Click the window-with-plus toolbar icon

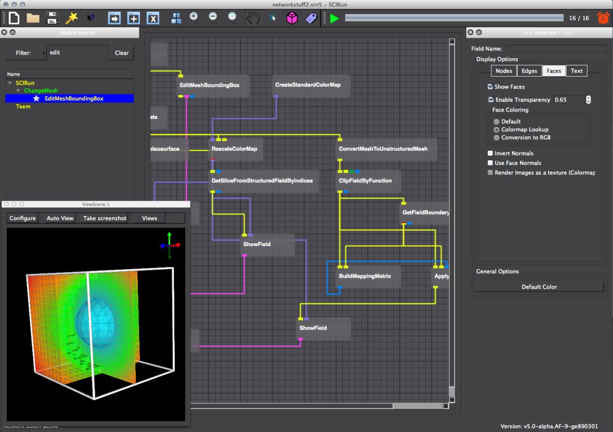(x=134, y=18)
